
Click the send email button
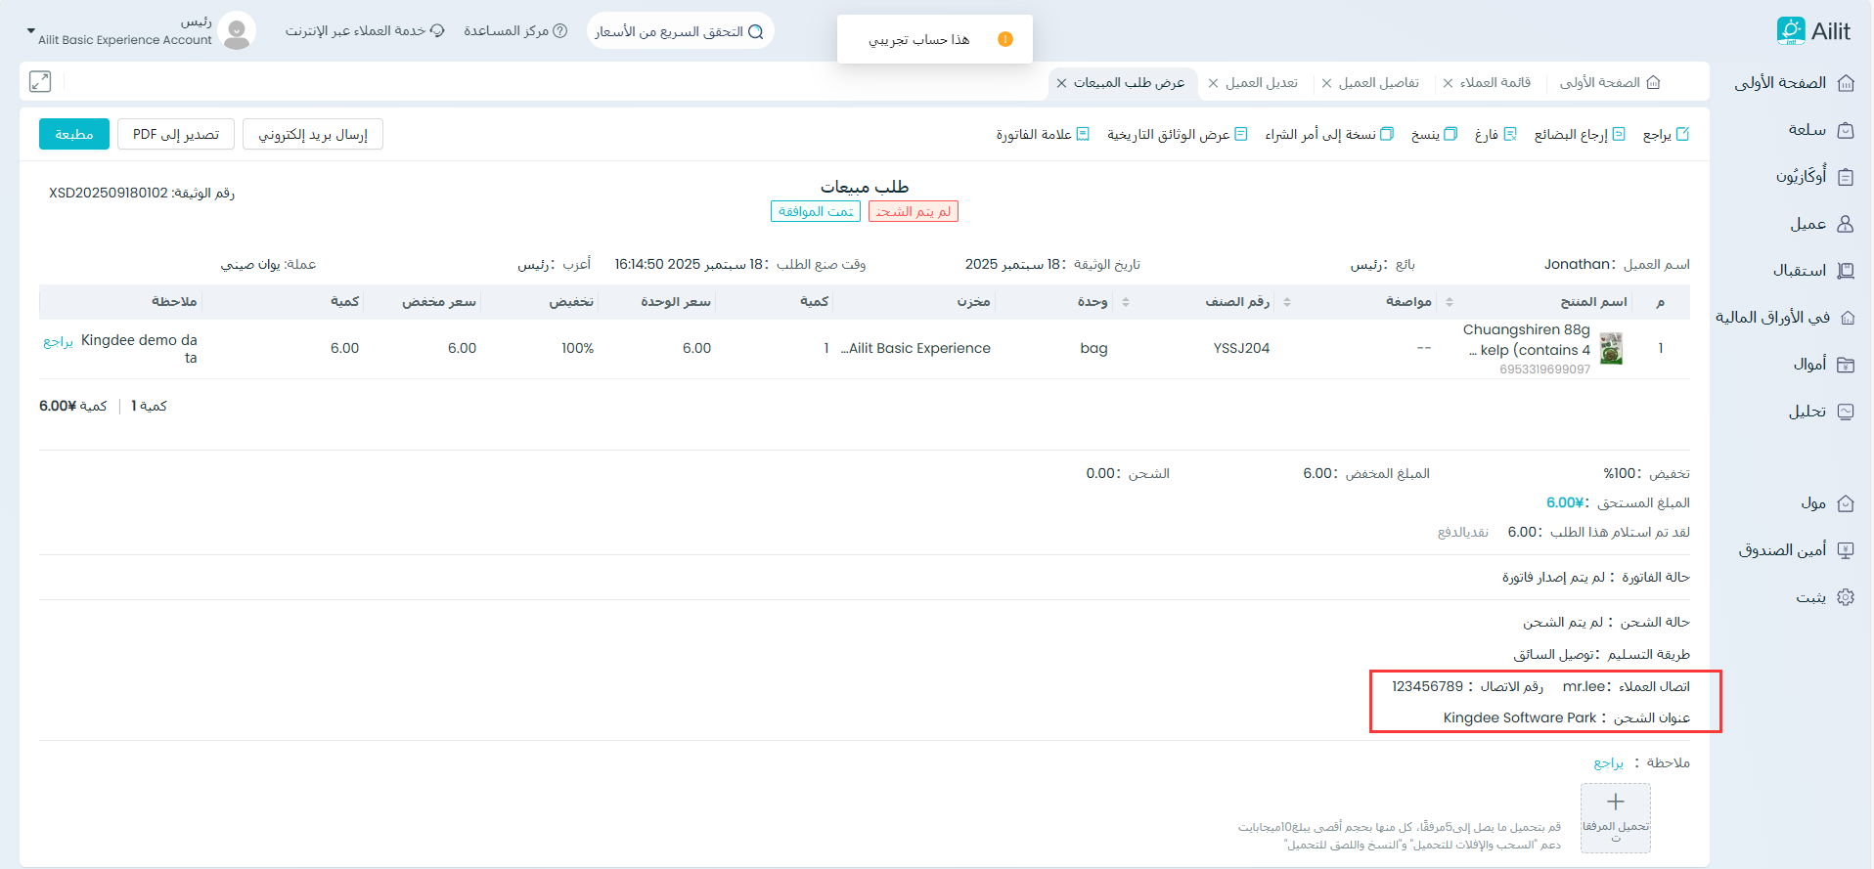pos(313,134)
